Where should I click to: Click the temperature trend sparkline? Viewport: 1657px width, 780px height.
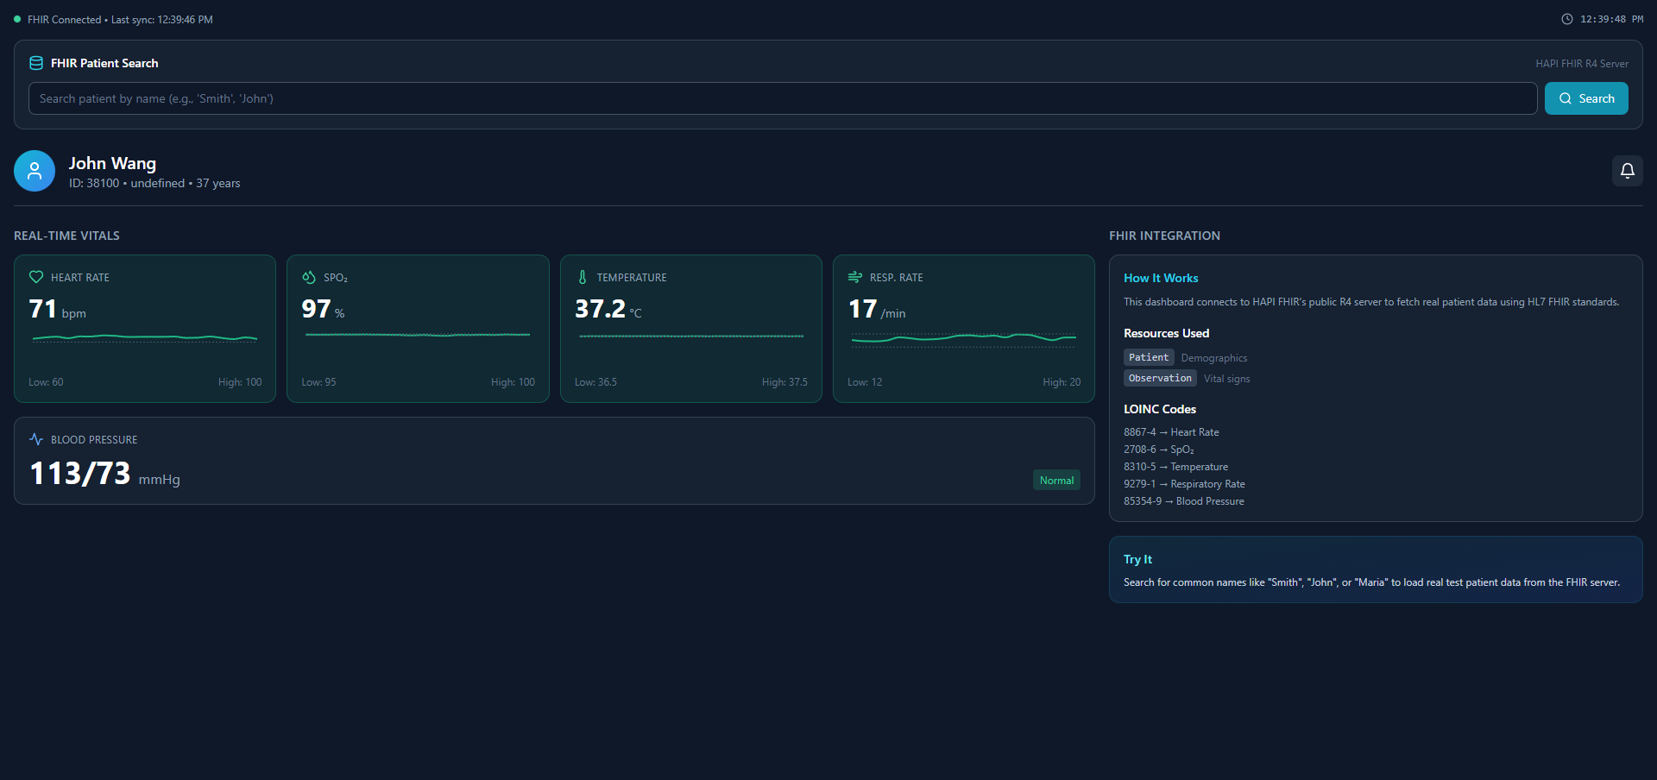[691, 336]
